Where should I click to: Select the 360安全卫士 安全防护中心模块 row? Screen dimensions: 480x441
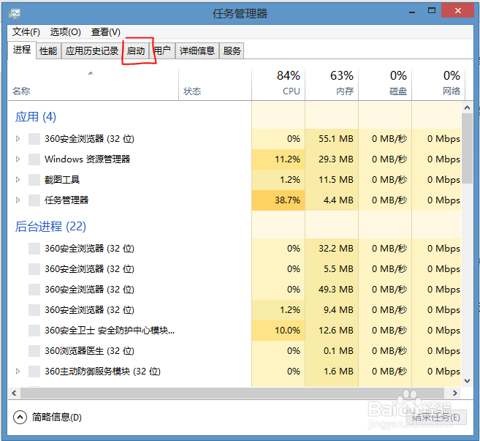235,331
